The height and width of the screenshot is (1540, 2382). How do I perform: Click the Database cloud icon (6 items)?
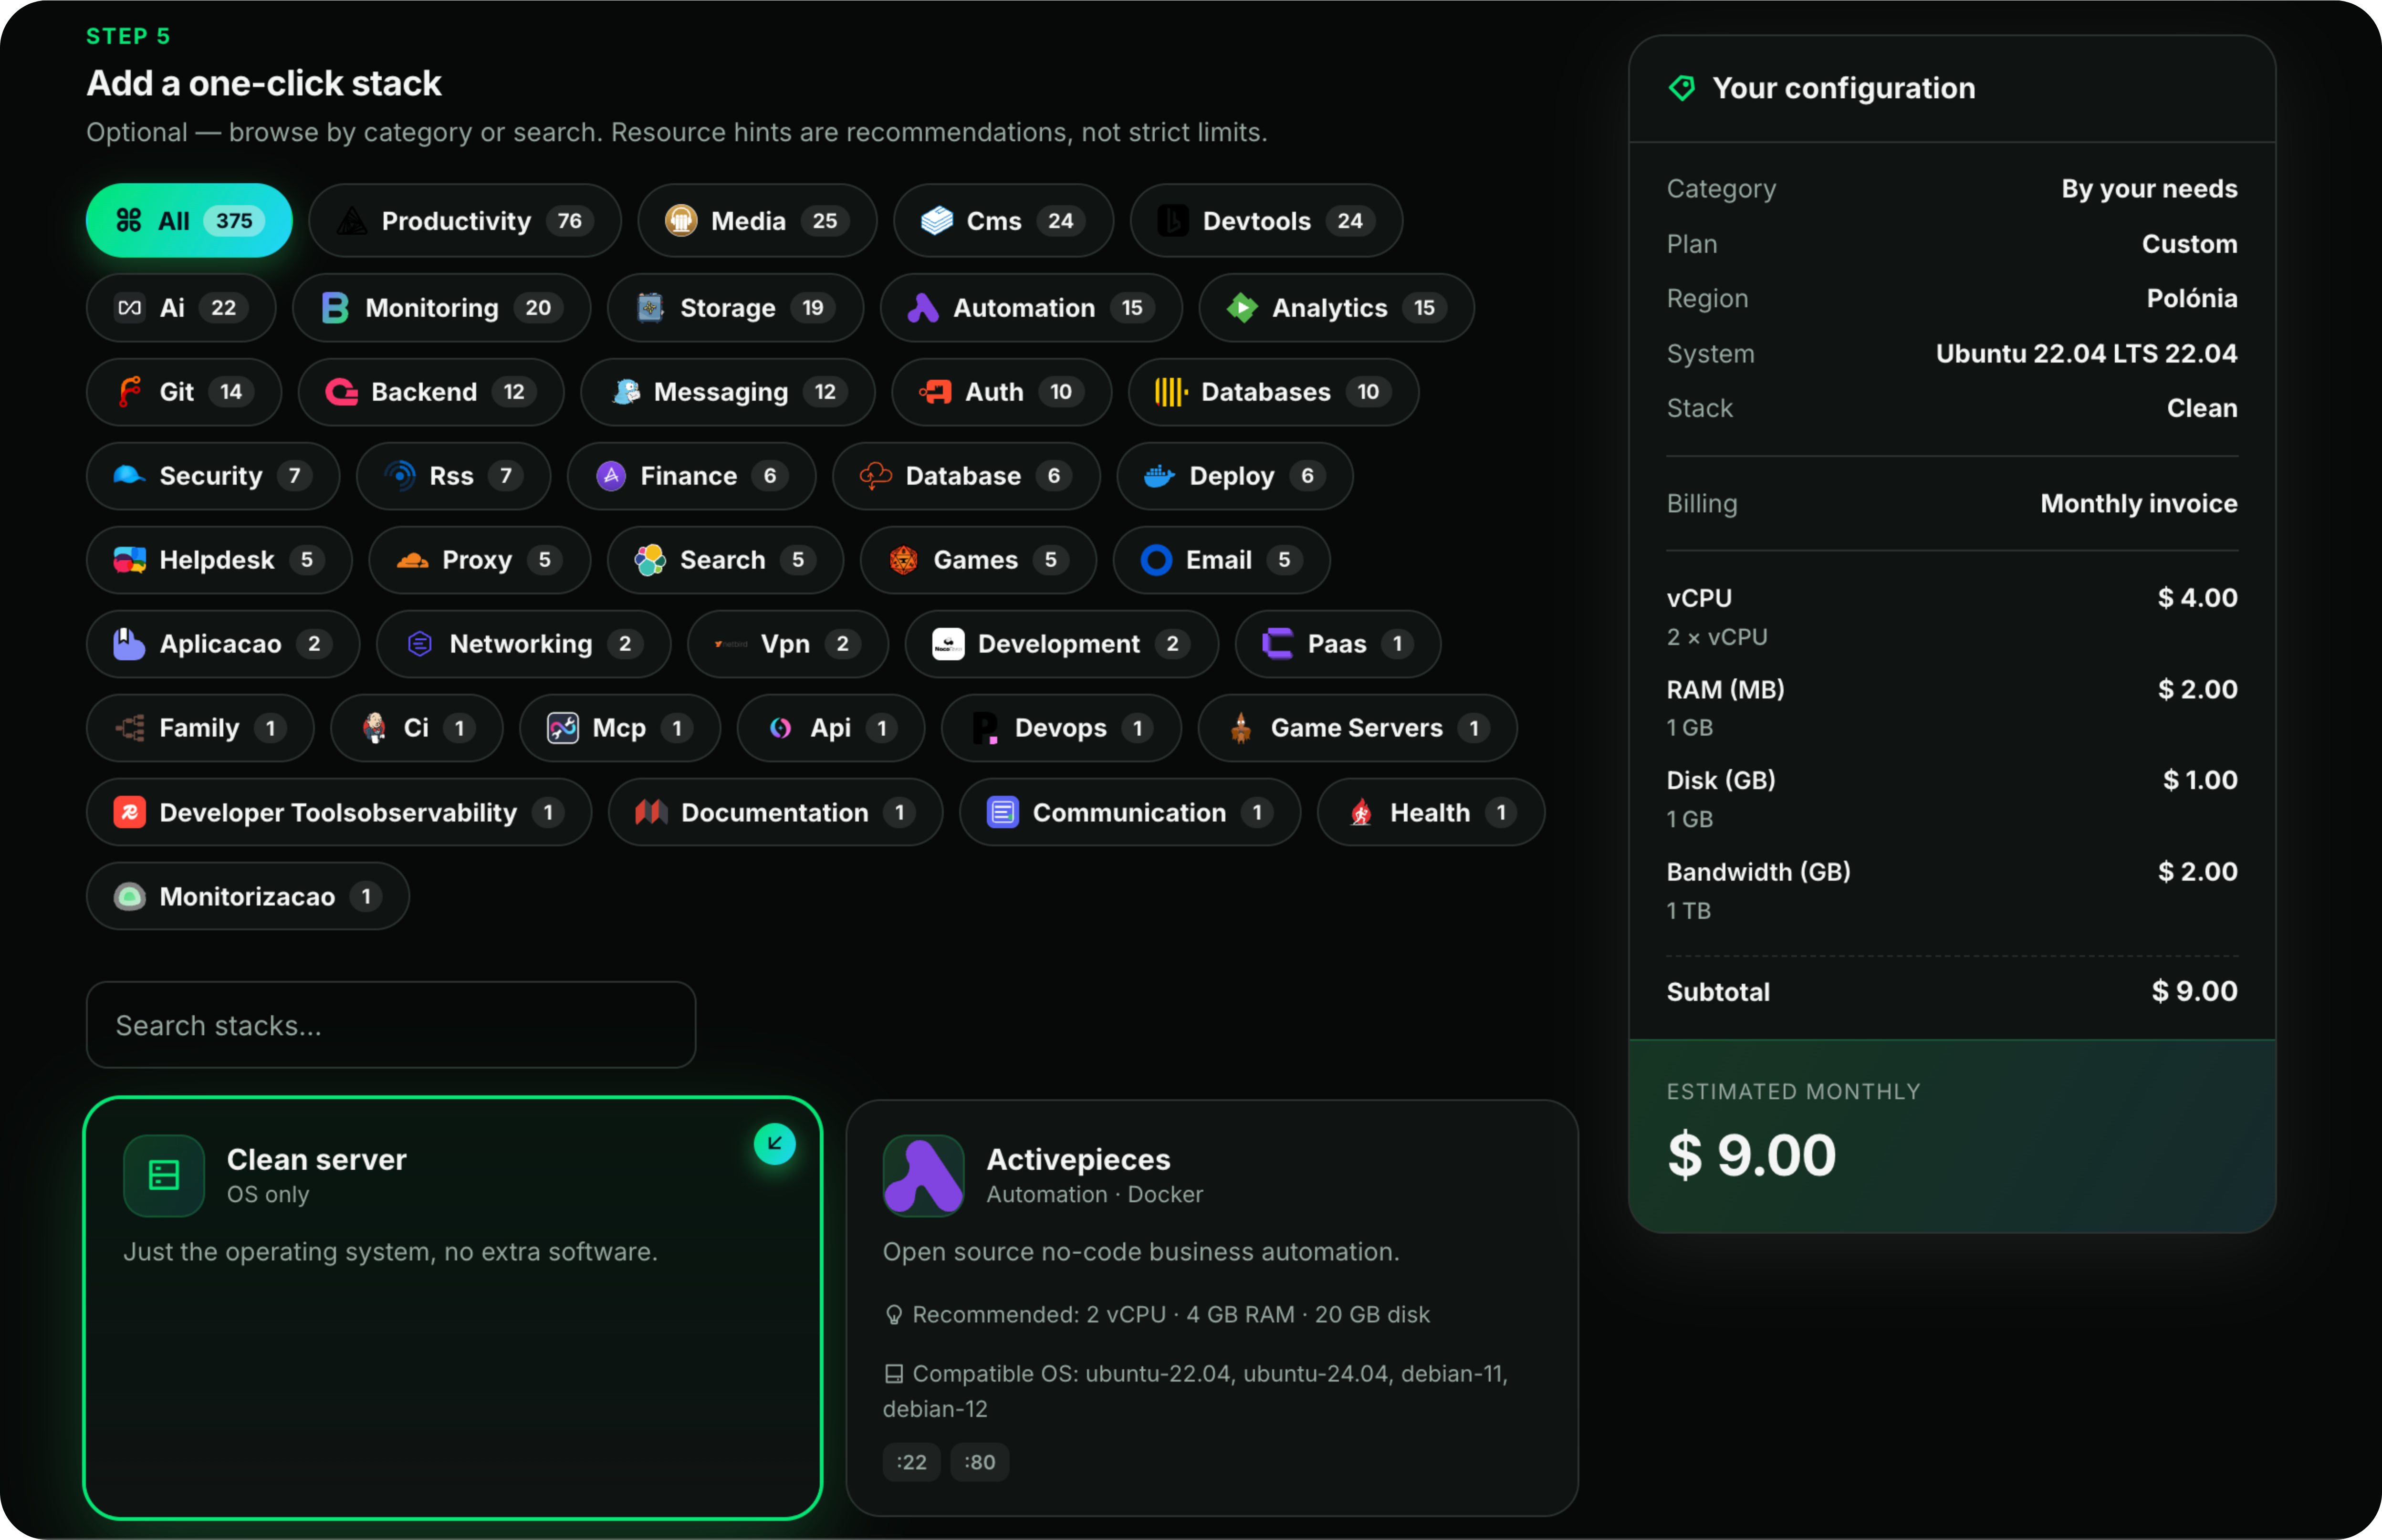[875, 476]
